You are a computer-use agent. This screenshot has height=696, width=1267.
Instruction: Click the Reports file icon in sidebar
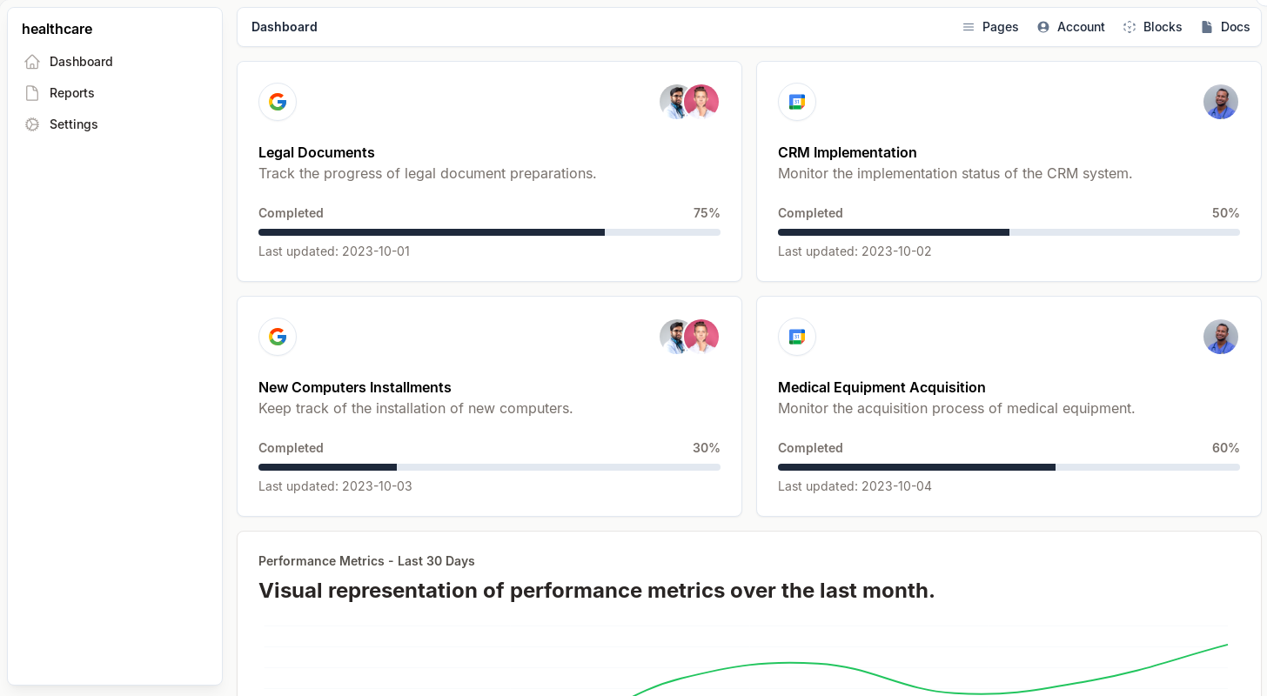pyautogui.click(x=32, y=93)
